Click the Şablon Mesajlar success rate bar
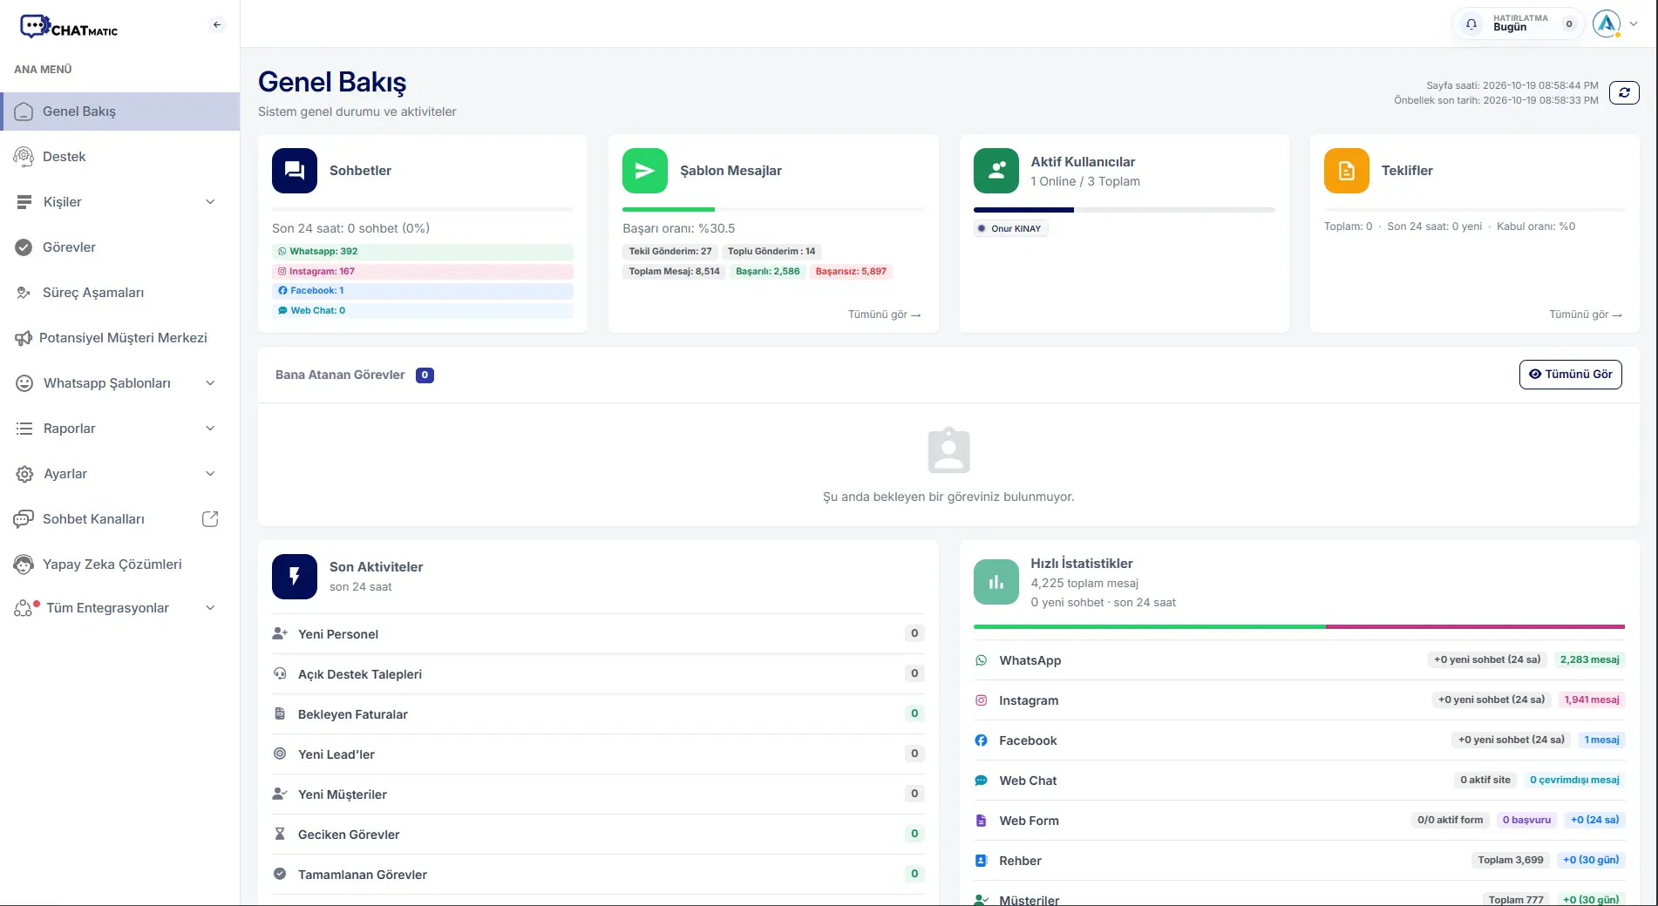The height and width of the screenshot is (906, 1658). coord(773,209)
